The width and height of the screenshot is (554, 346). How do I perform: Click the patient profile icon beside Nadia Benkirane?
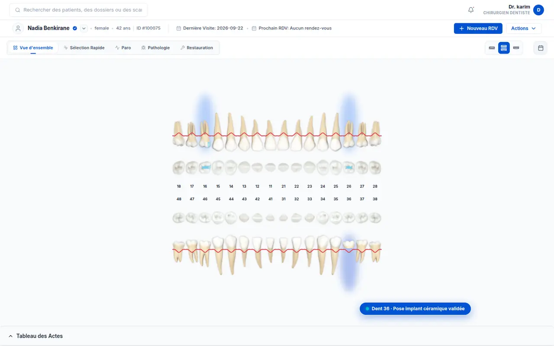18,29
